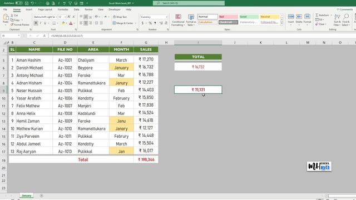Click the Insert Function fx icon
This screenshot has height=200, width=356.
point(44,36)
